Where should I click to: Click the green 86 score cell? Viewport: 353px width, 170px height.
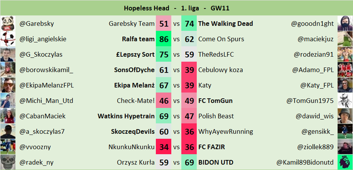164,39
